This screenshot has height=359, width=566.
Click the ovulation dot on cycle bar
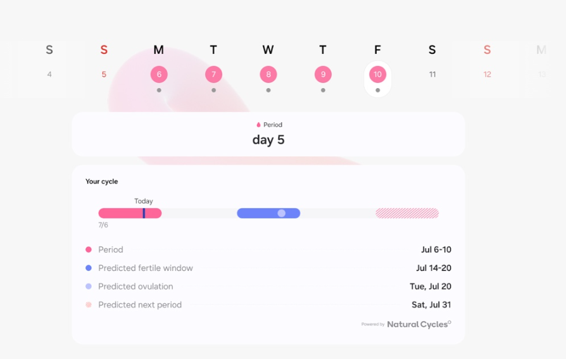click(282, 213)
